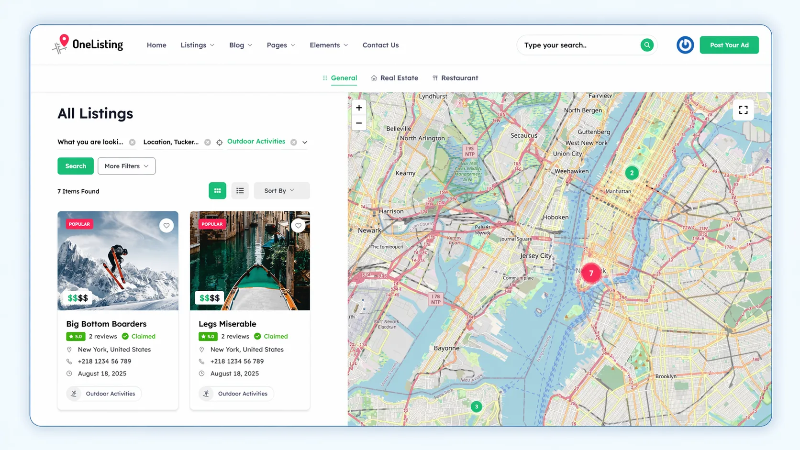Open the skier photo thumbnail

pos(118,261)
